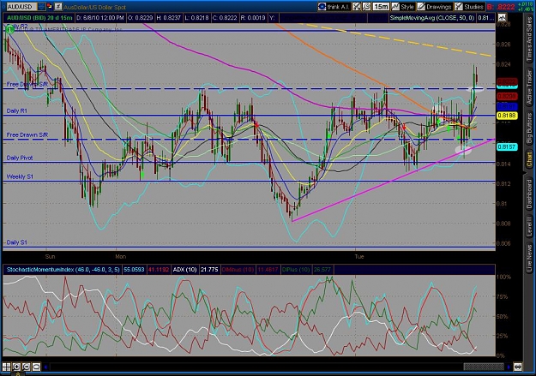Screen dimensions: 536x376
Task: Click the AUD/USD (BID) 20 d 15m label
Action: click(39, 18)
